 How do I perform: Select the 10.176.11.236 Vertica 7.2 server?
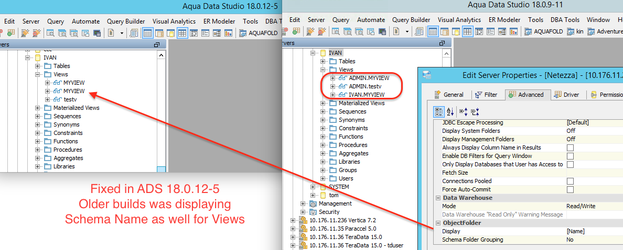[x=342, y=220]
